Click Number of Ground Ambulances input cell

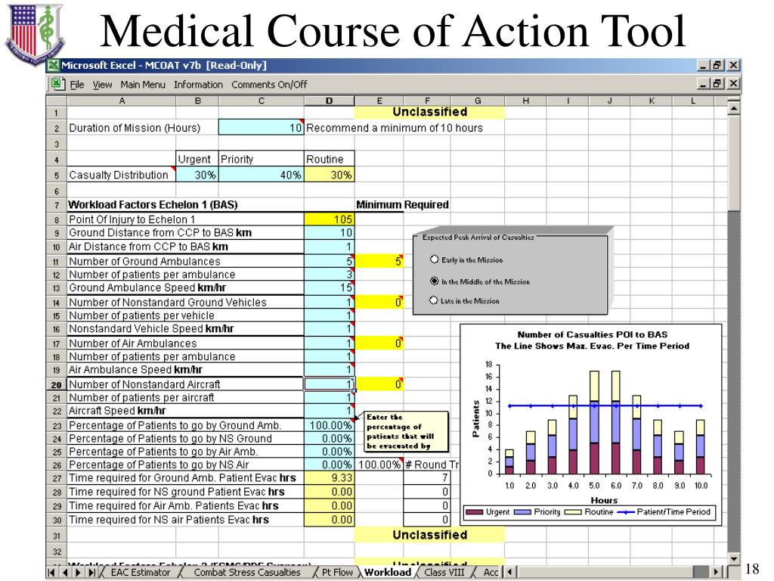pos(330,261)
